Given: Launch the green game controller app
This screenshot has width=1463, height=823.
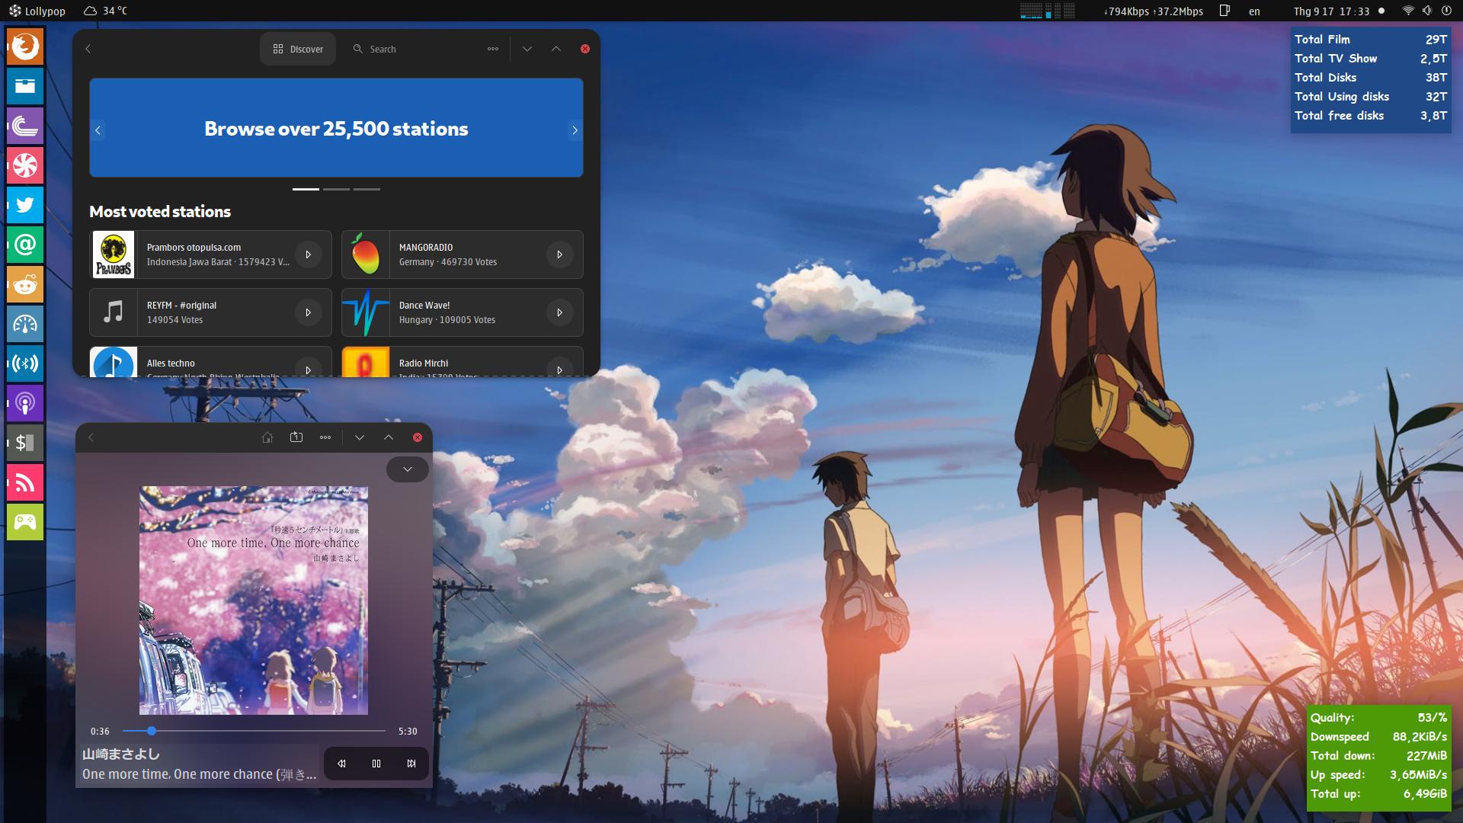Looking at the screenshot, I should pos(25,522).
